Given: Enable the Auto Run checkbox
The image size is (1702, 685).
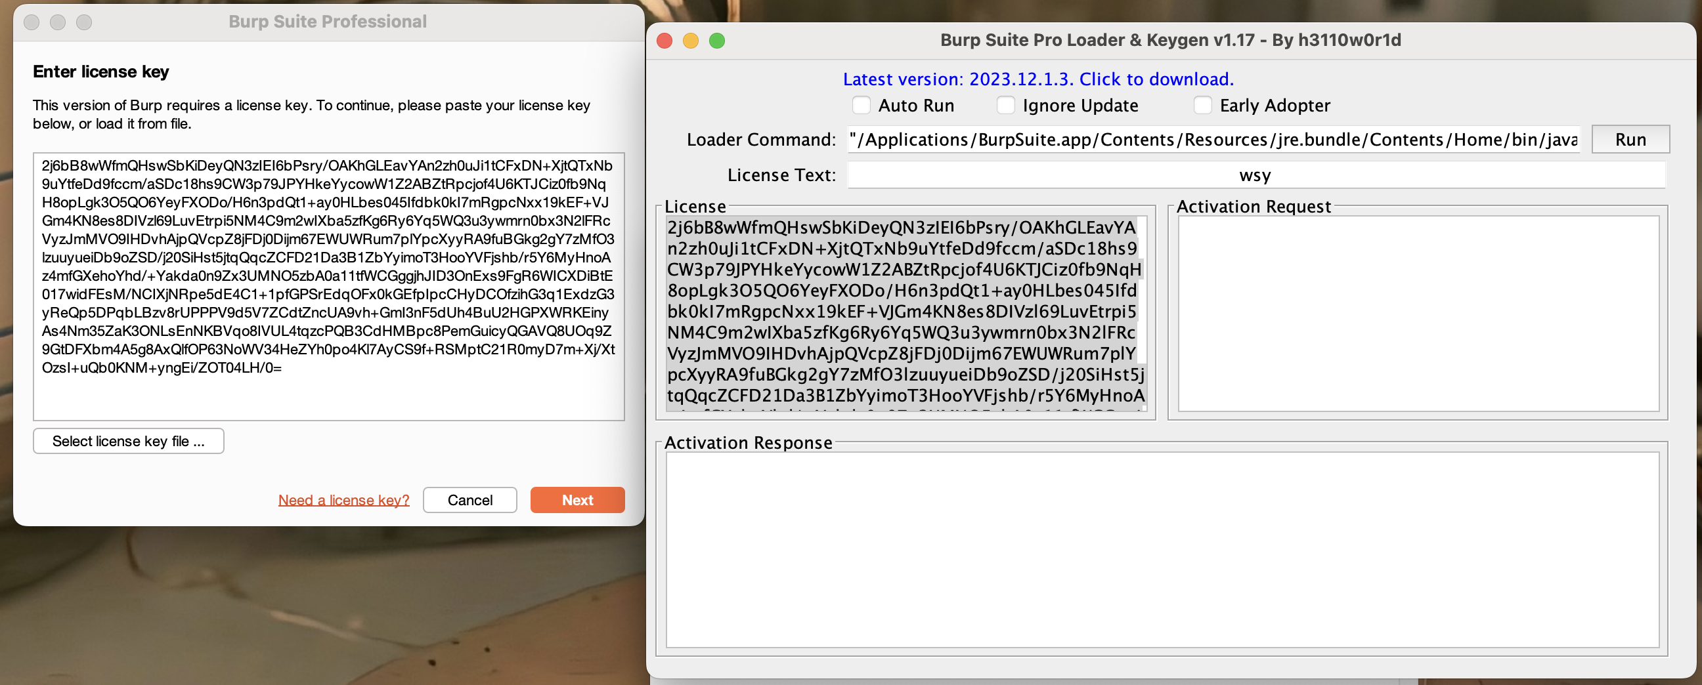Looking at the screenshot, I should (861, 106).
